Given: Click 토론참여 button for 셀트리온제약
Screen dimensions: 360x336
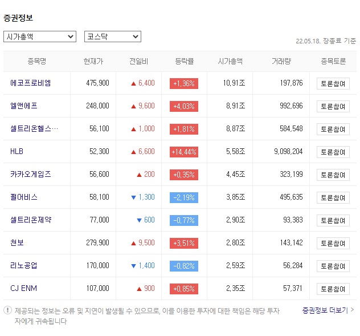Looking at the screenshot, I should tap(333, 220).
